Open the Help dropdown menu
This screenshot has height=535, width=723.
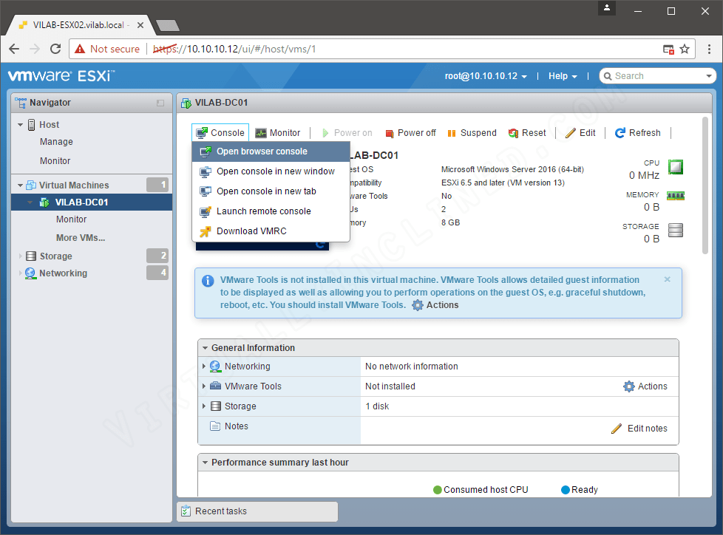coord(562,75)
